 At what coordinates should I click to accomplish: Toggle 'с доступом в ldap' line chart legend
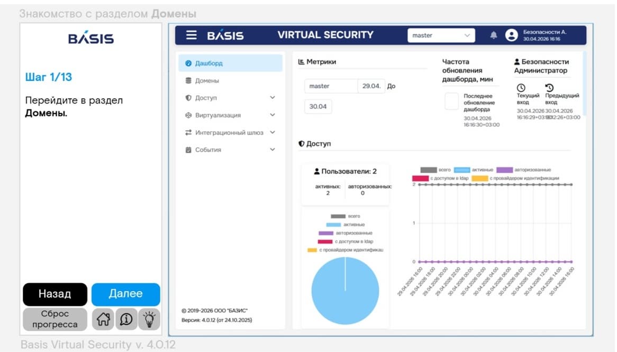[x=440, y=178]
